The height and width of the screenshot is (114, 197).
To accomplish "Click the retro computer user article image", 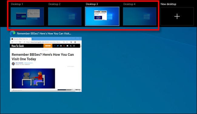I will click(33, 79).
